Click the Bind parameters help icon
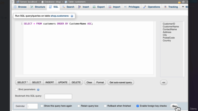Screen dimensions: 198x111 [x=38, y=90]
